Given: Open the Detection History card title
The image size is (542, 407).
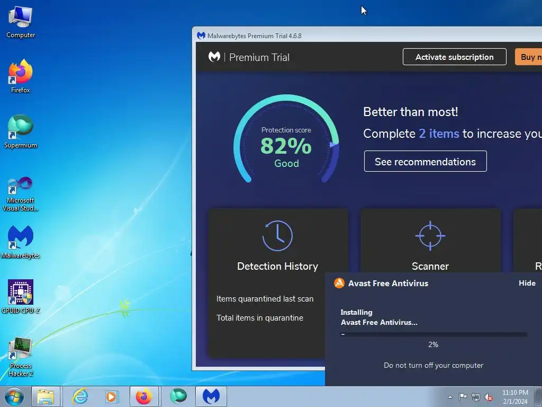Looking at the screenshot, I should (x=277, y=266).
